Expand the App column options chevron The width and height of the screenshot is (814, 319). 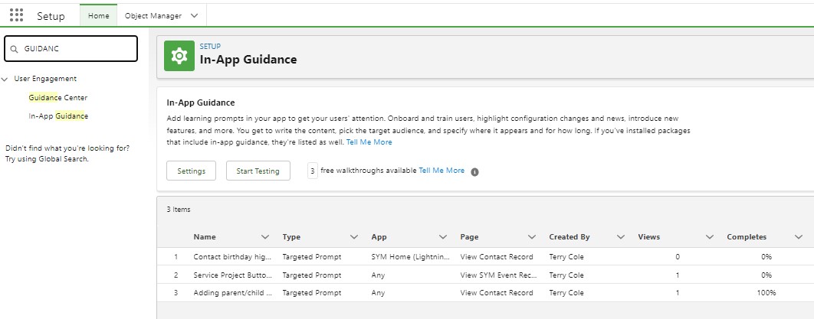point(443,237)
